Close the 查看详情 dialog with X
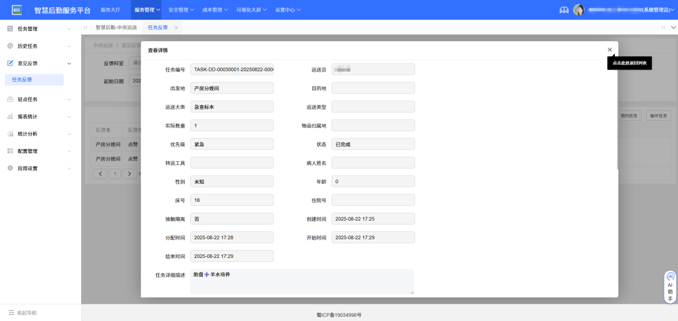Image resolution: width=678 pixels, height=321 pixels. pyautogui.click(x=610, y=50)
